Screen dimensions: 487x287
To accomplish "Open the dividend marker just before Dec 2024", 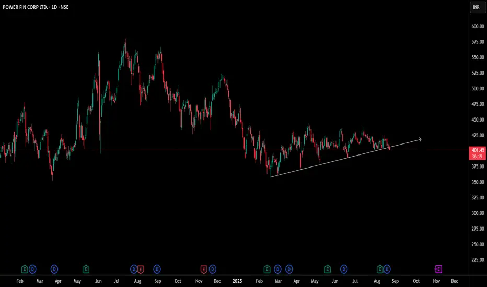I will (213, 269).
